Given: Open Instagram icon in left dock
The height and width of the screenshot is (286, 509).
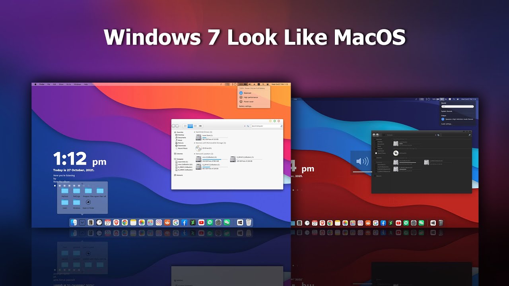Looking at the screenshot, I should [159, 222].
